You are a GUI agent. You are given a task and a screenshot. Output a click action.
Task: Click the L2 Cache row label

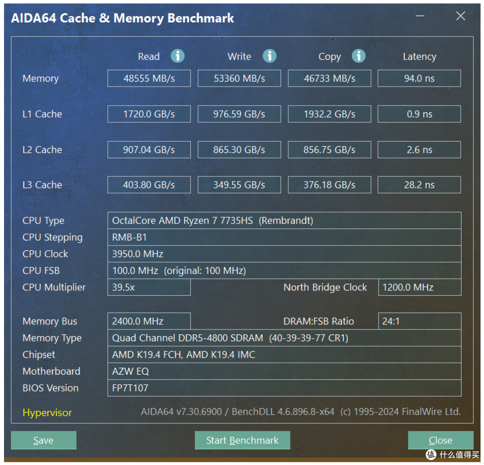tap(42, 149)
